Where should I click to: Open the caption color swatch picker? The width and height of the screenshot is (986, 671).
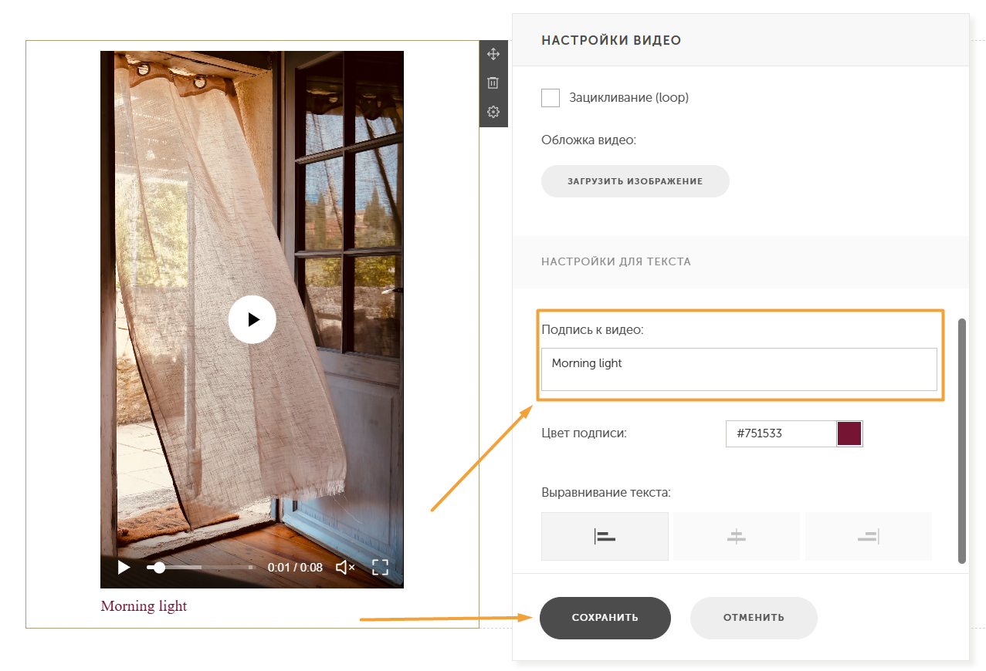(x=849, y=433)
